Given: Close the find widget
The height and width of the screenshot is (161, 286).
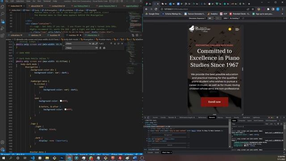Looking at the screenshot, I should [x=122, y=44].
